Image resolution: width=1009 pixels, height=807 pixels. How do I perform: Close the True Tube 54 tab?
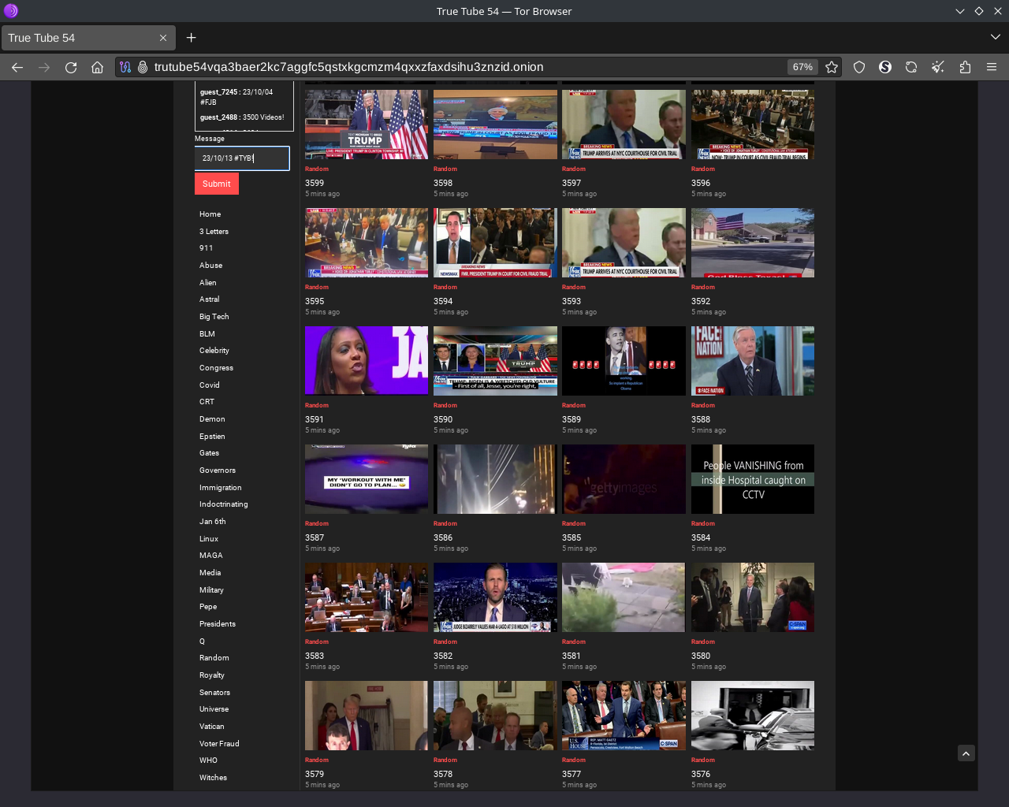pos(163,38)
